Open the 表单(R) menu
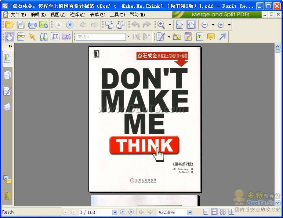This screenshot has width=283, height=218. point(98,15)
